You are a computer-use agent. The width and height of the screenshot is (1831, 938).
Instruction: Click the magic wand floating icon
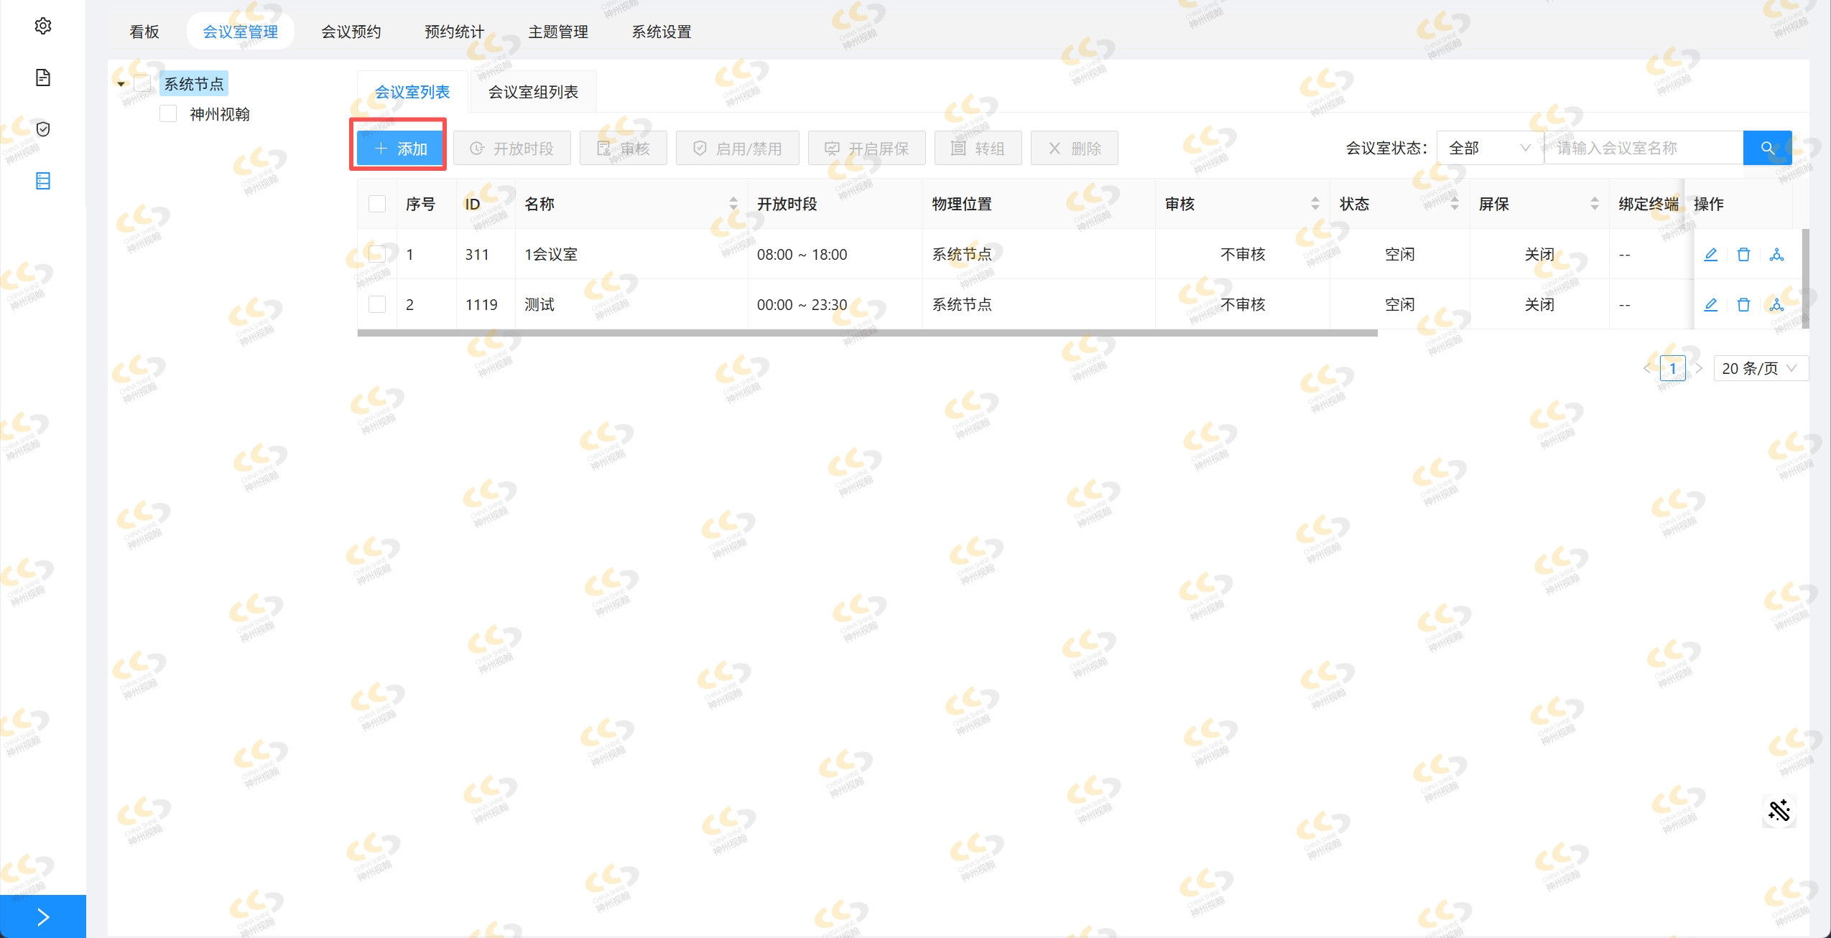(1779, 811)
